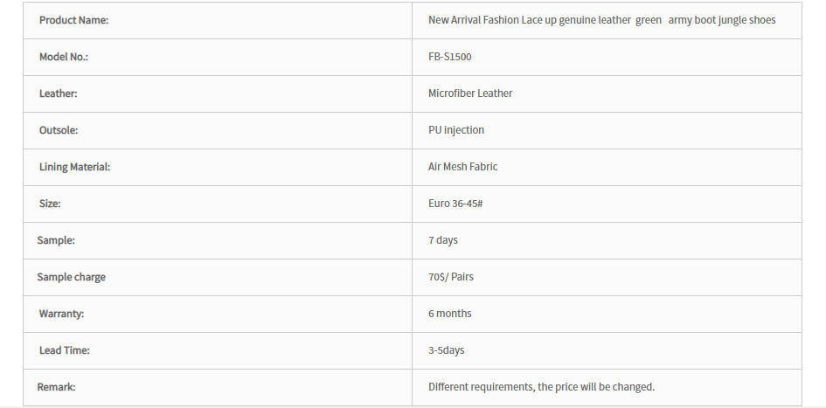This screenshot has width=826, height=408.
Task: Select the FB-S1500 model number
Action: 450,57
